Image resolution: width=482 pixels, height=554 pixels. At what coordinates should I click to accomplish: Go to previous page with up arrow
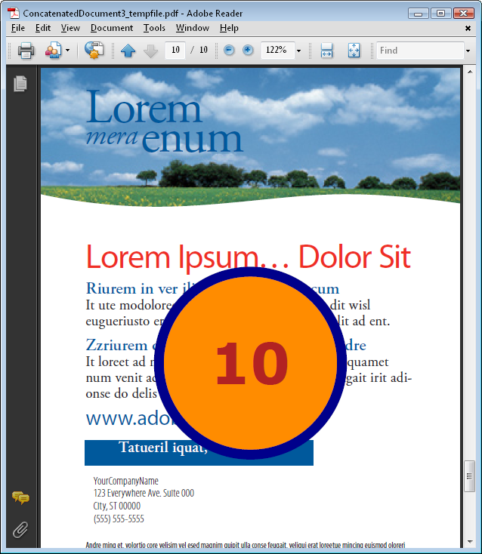128,51
